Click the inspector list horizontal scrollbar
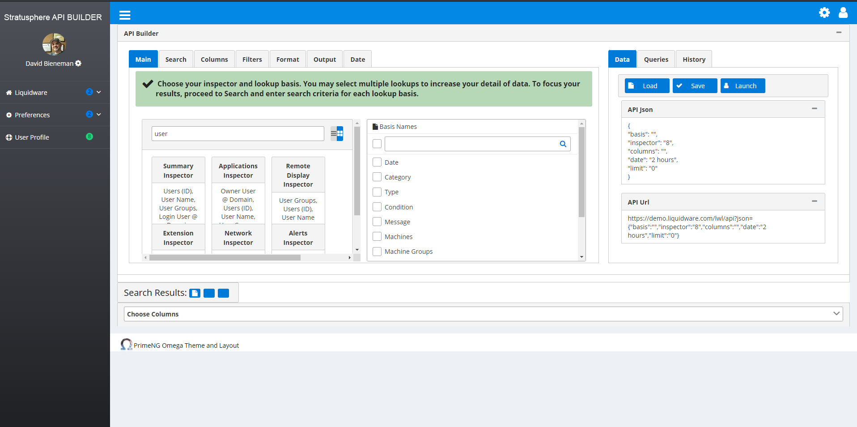 pyautogui.click(x=225, y=257)
